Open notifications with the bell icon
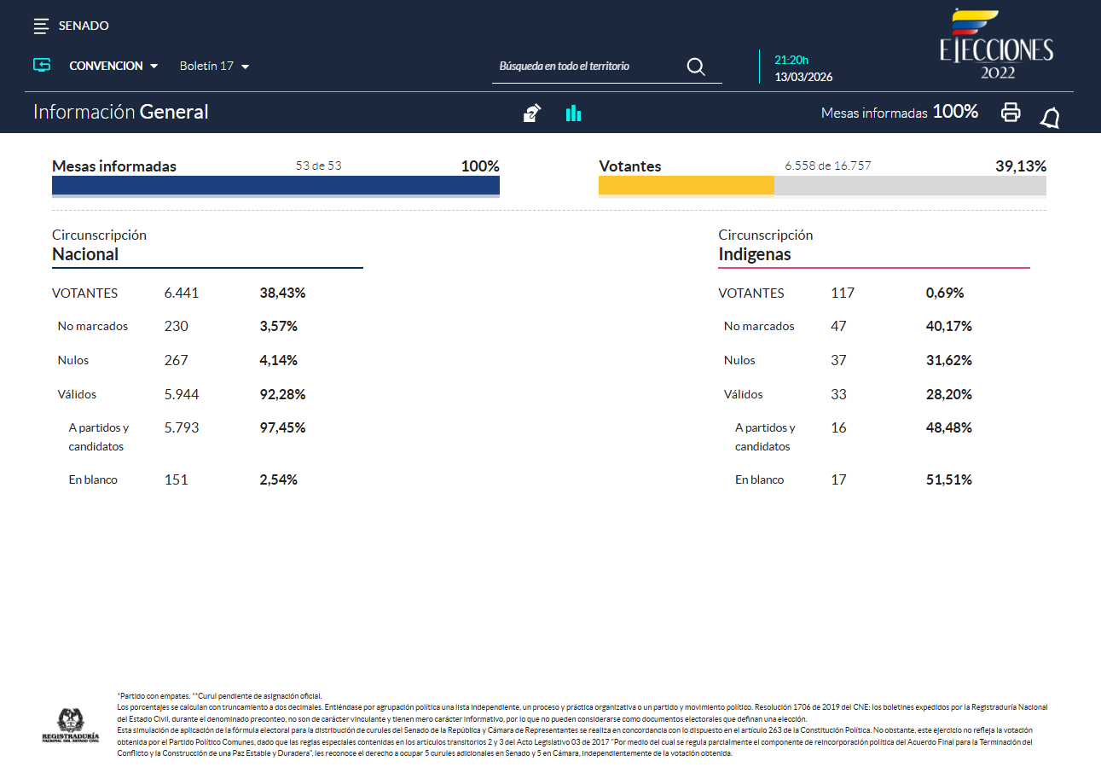Image resolution: width=1101 pixels, height=767 pixels. pos(1050,118)
